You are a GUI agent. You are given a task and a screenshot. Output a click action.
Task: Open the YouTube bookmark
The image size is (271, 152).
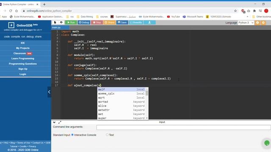pyautogui.click(x=173, y=17)
